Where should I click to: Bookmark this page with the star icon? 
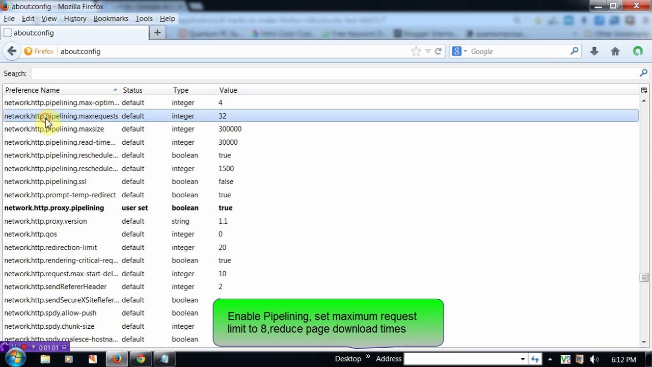pyautogui.click(x=416, y=51)
